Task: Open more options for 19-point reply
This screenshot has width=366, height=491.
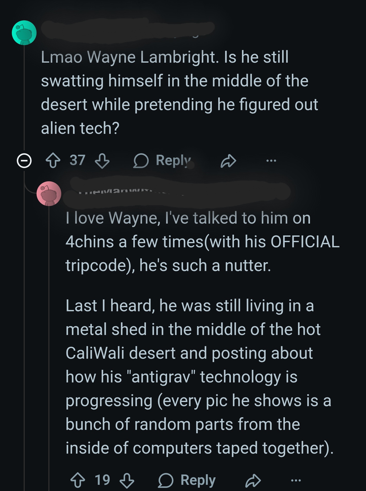Action: tap(296, 480)
